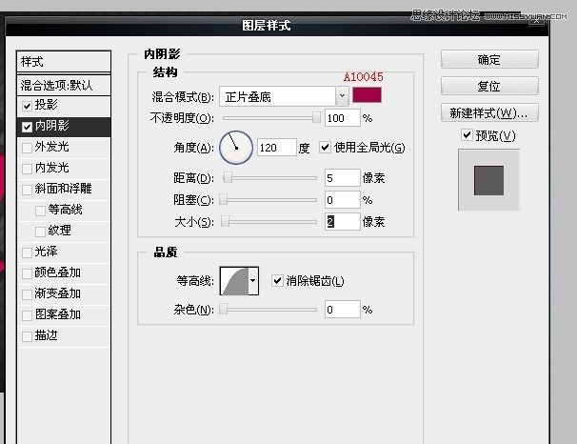Enable the 图案叠加 pattern overlay checkbox

coord(27,315)
